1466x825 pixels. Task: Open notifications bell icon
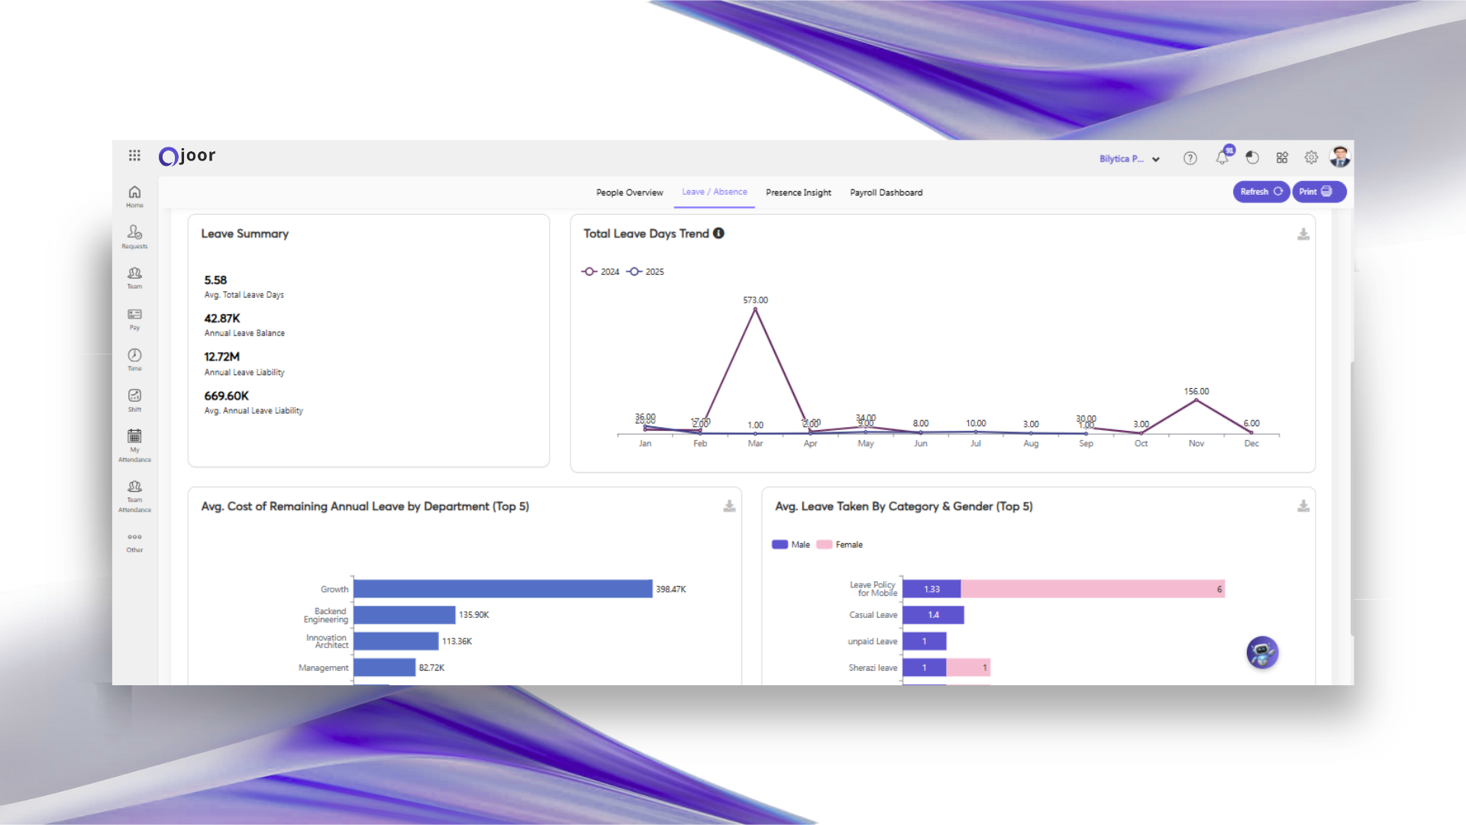click(1222, 157)
